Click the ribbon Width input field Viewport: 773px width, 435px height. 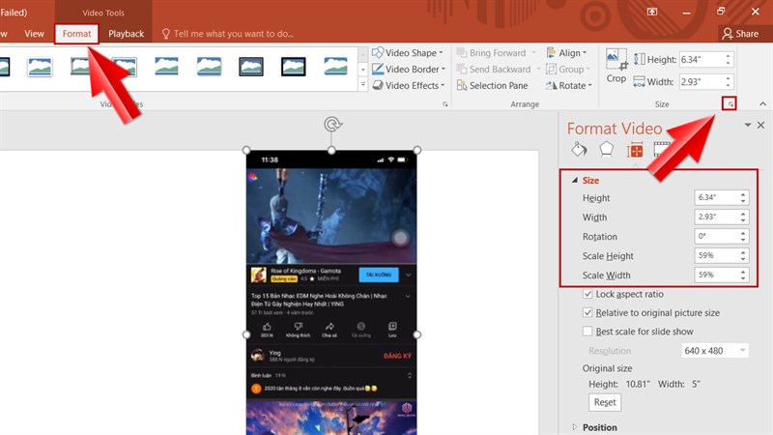(x=701, y=82)
